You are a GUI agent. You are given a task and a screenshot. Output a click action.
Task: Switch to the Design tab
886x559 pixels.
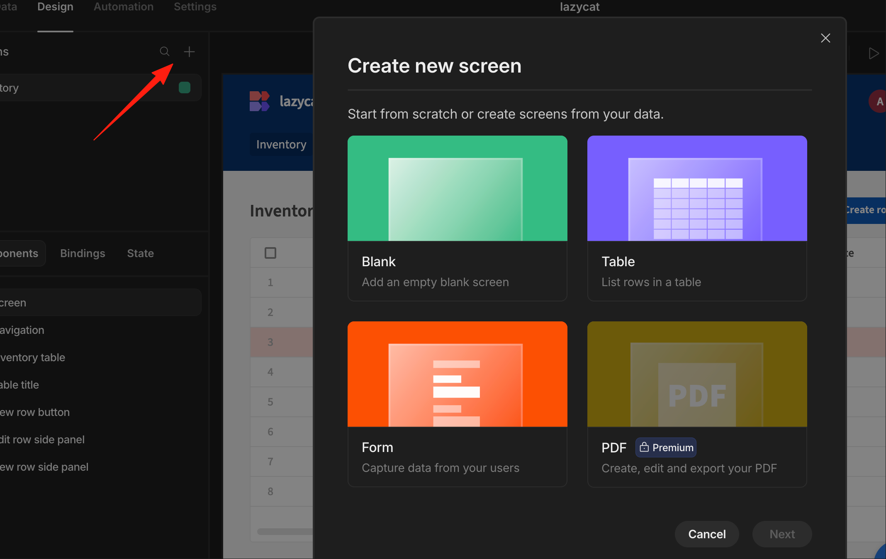coord(55,7)
